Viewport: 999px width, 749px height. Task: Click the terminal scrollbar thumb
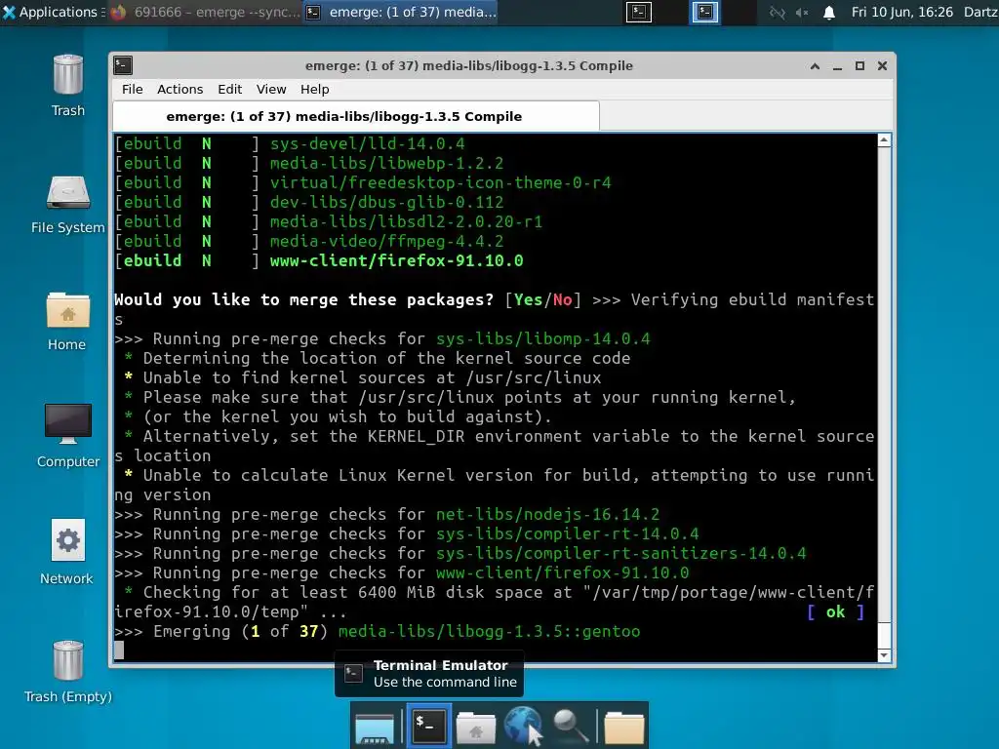click(x=884, y=635)
